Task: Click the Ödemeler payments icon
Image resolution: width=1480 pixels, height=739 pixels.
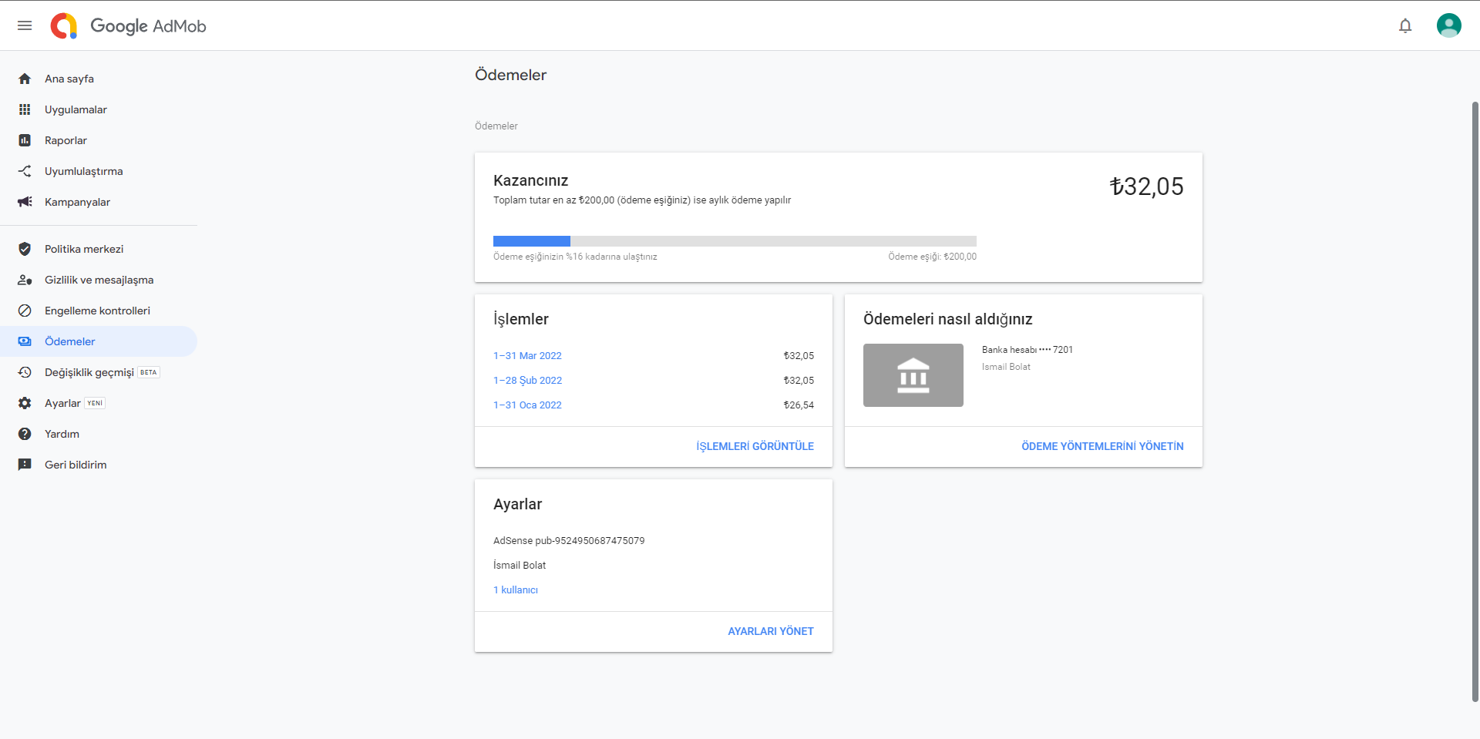Action: [x=25, y=341]
